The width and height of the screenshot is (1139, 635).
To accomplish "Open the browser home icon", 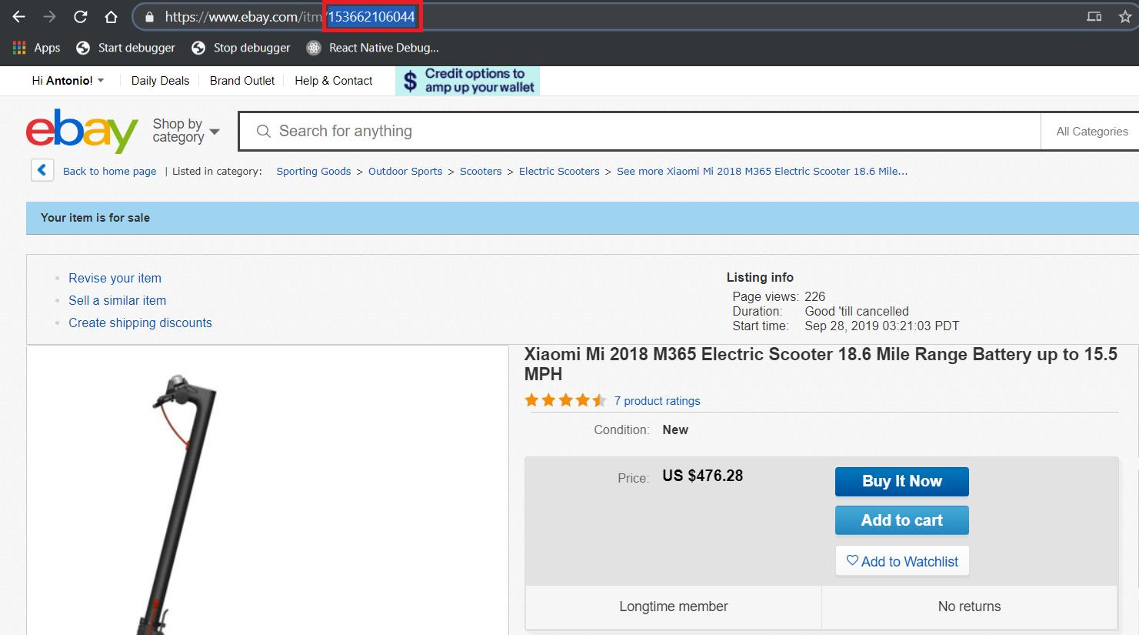I will [x=111, y=16].
